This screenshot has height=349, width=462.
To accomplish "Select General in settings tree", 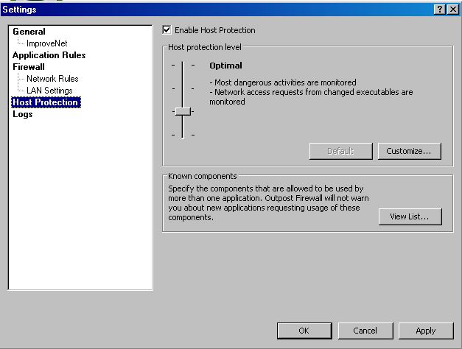I will point(29,32).
